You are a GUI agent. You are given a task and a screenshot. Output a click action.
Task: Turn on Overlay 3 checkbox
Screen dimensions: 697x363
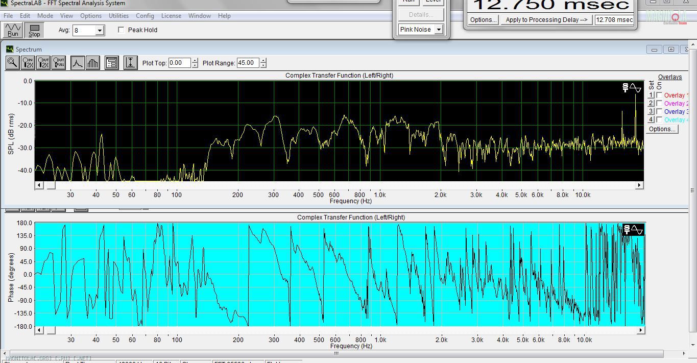point(659,111)
